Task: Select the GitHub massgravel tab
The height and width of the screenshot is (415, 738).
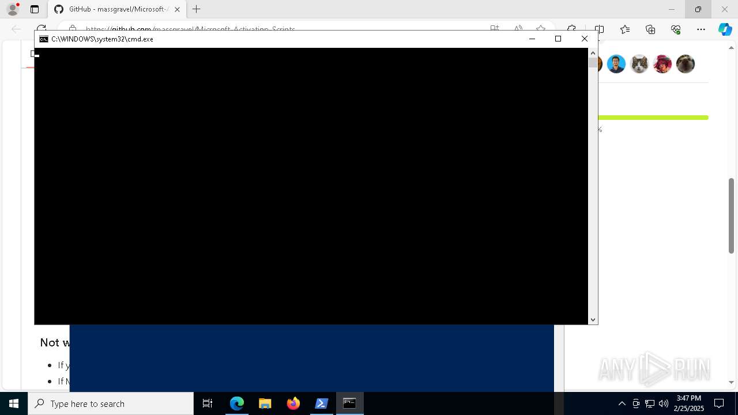Action: [x=118, y=9]
